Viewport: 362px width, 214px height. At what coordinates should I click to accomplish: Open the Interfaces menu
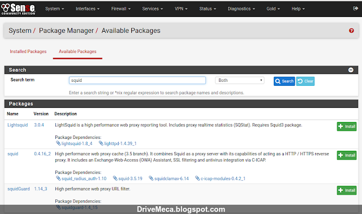click(88, 9)
